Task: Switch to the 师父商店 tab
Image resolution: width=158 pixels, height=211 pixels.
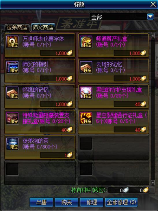Action: pos(43,27)
